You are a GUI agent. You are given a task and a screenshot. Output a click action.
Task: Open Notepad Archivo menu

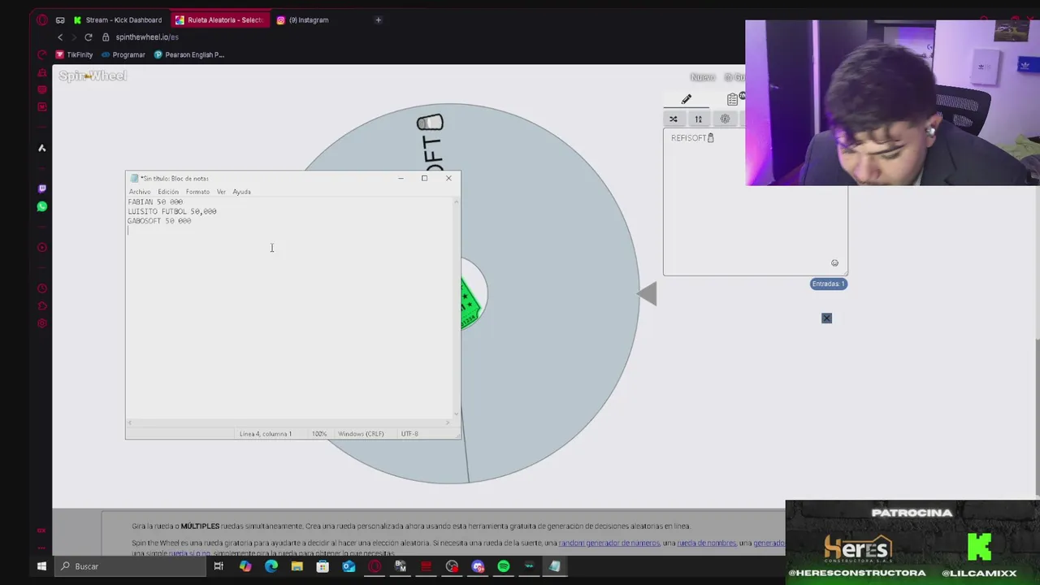tap(140, 192)
